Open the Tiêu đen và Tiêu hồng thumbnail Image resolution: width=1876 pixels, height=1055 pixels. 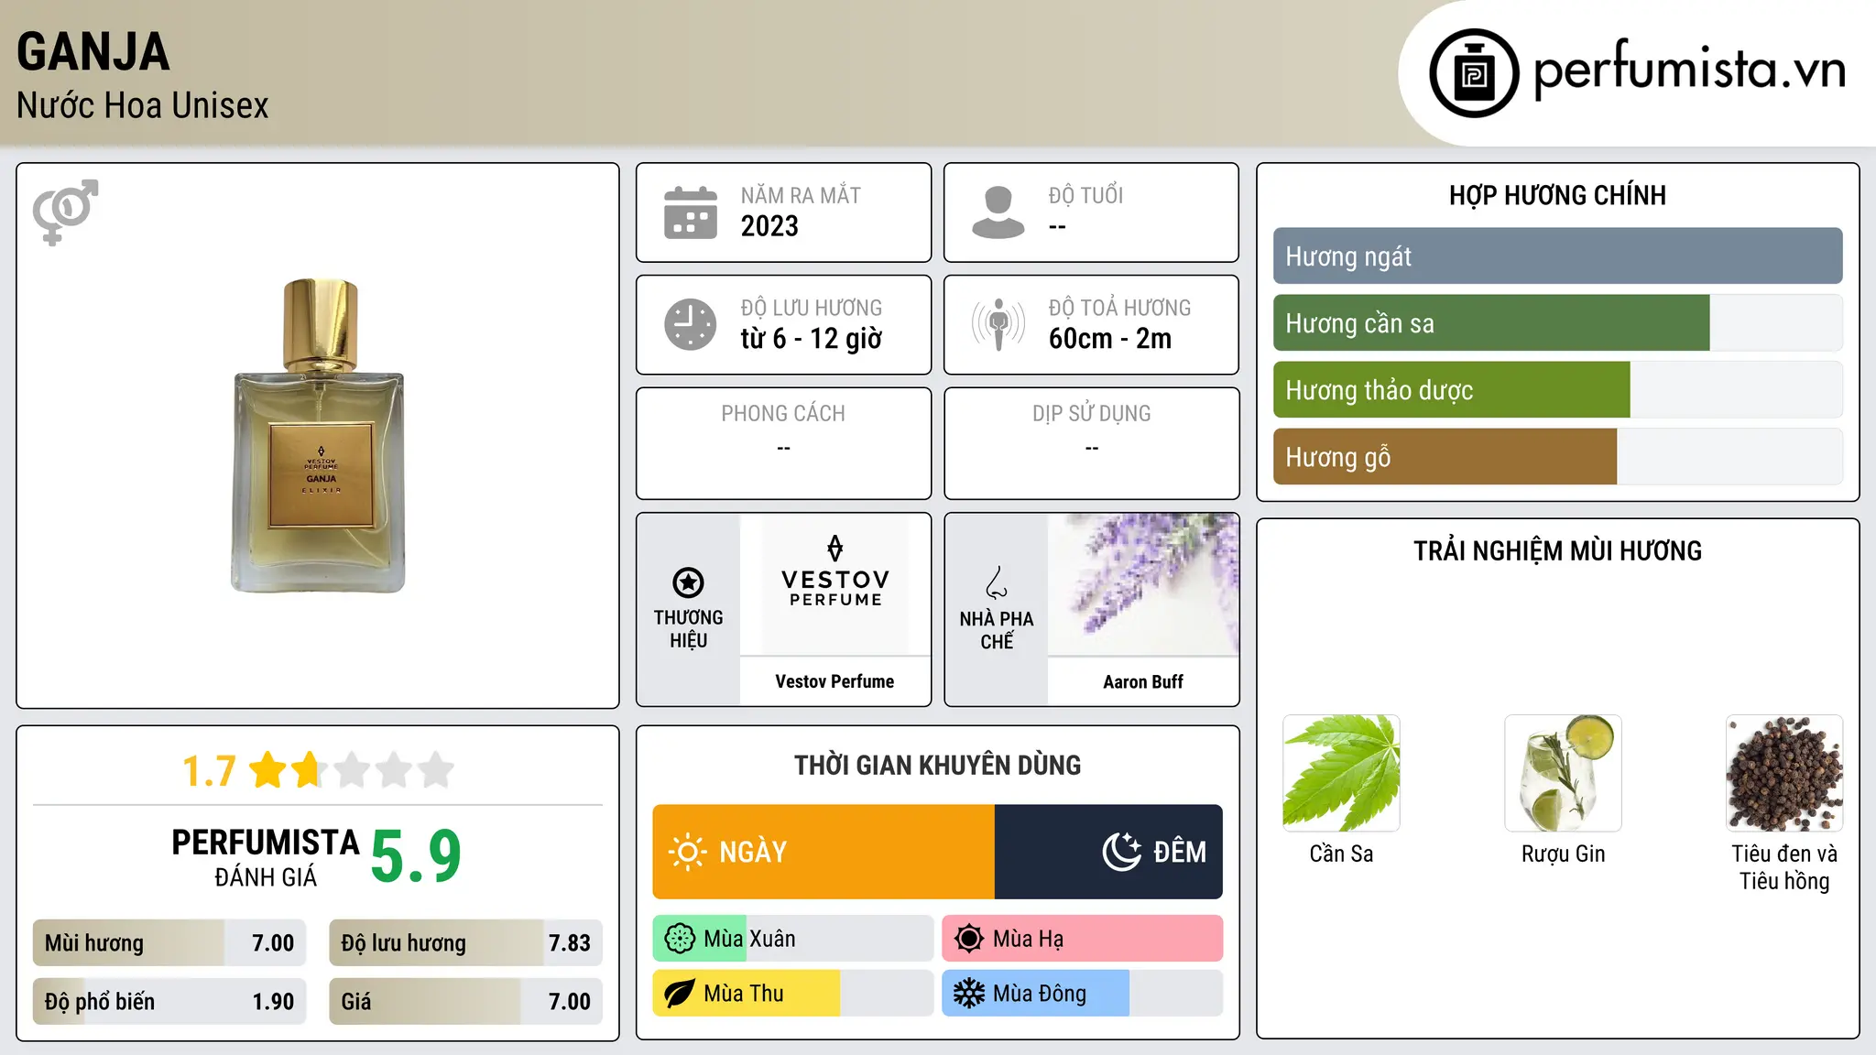tap(1784, 773)
